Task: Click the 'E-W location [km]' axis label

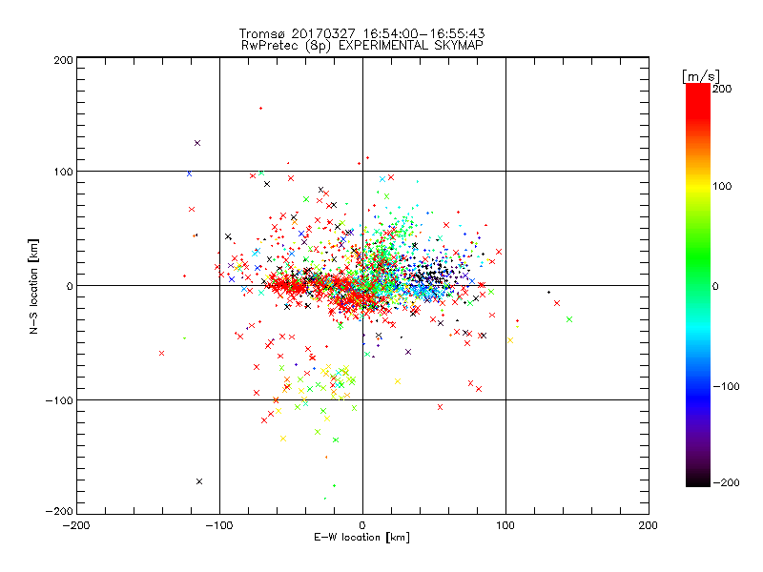Action: coord(362,538)
